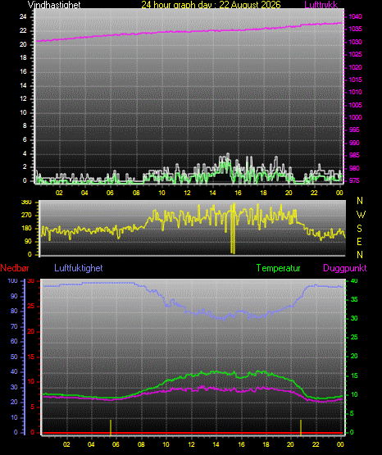Viewport: 382px width, 455px height.
Task: Click the Lufttrykk legend label
Action: coord(321,4)
